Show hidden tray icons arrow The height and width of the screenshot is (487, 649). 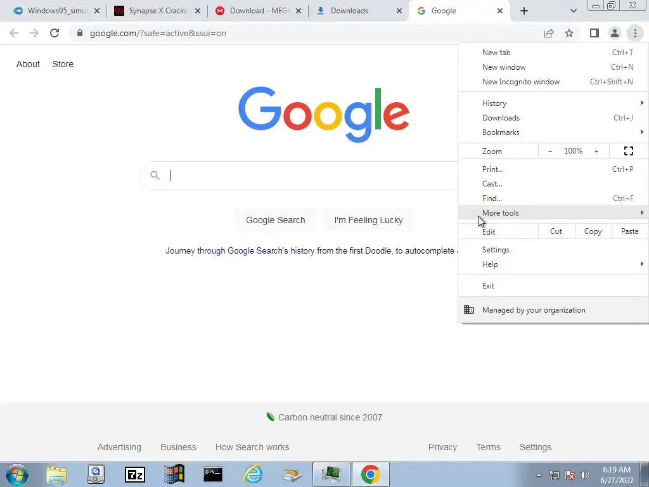point(539,476)
